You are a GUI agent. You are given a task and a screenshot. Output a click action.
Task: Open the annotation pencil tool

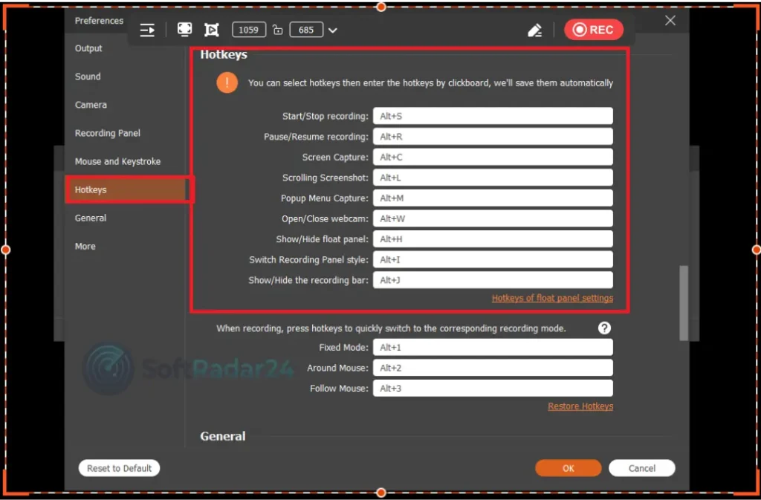[x=534, y=30]
